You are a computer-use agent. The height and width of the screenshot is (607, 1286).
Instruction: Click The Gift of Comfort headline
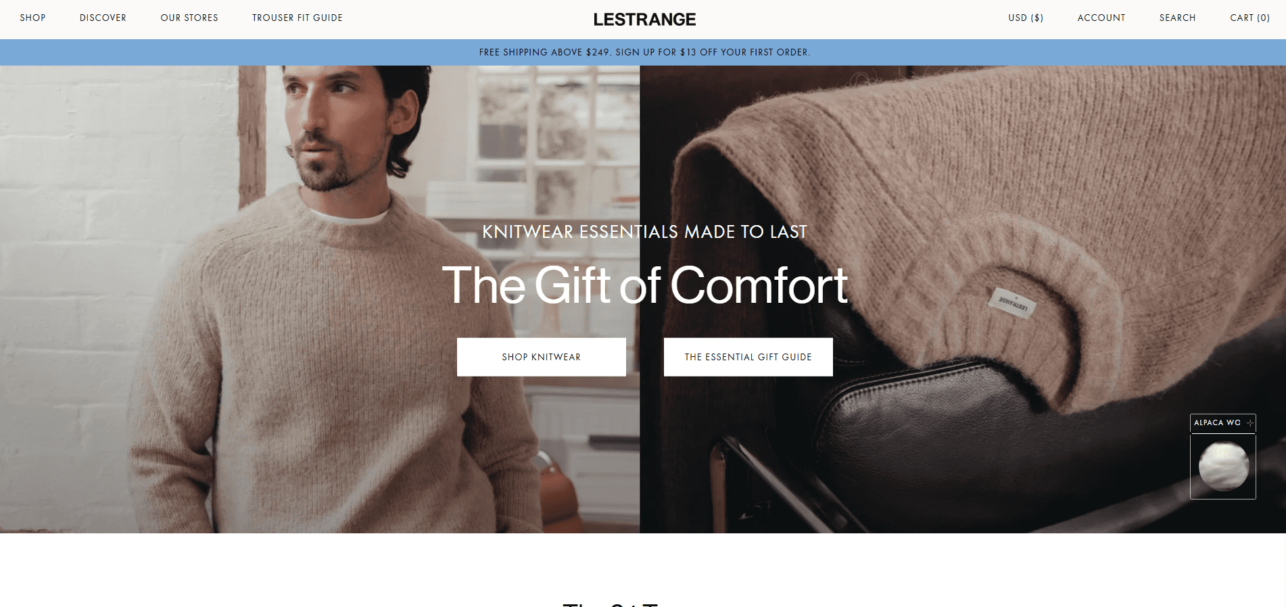pos(644,285)
